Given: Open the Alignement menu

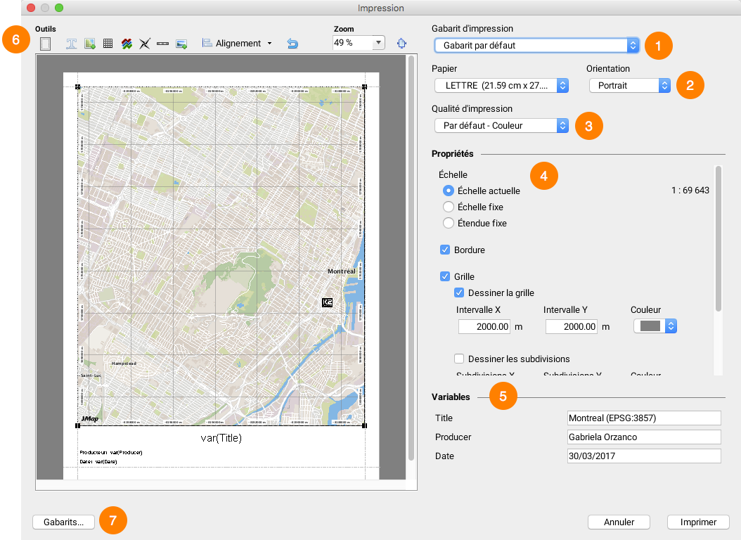Looking at the screenshot, I should coord(238,44).
